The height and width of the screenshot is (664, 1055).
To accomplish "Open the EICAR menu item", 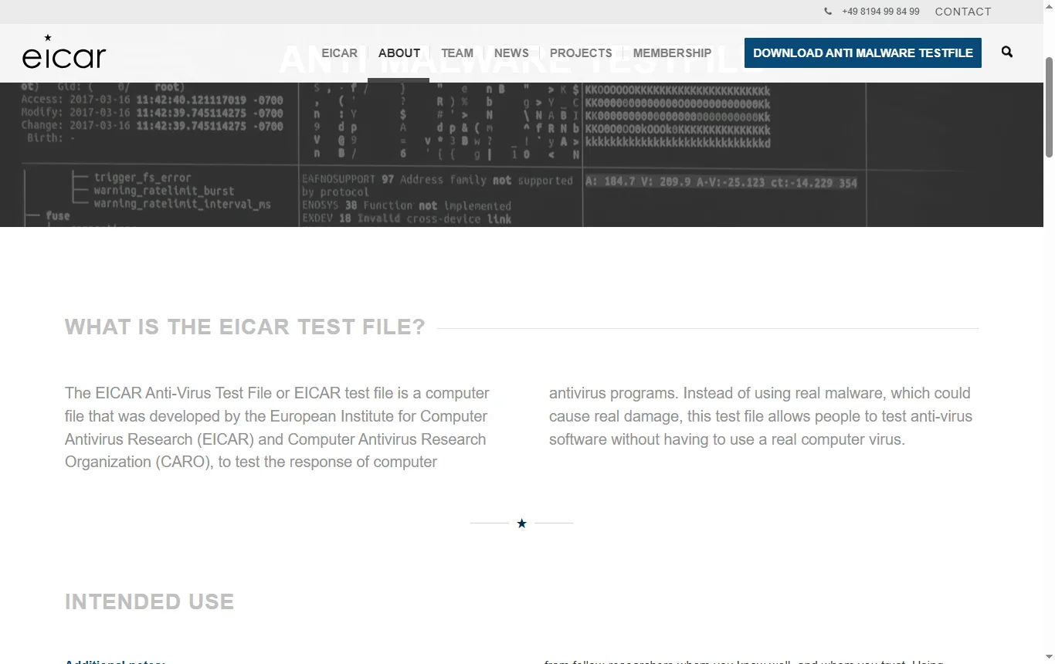I will 340,53.
